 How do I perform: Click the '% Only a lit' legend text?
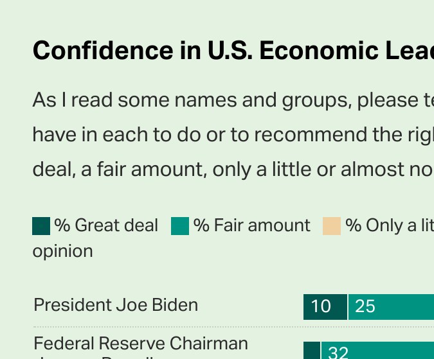(389, 225)
